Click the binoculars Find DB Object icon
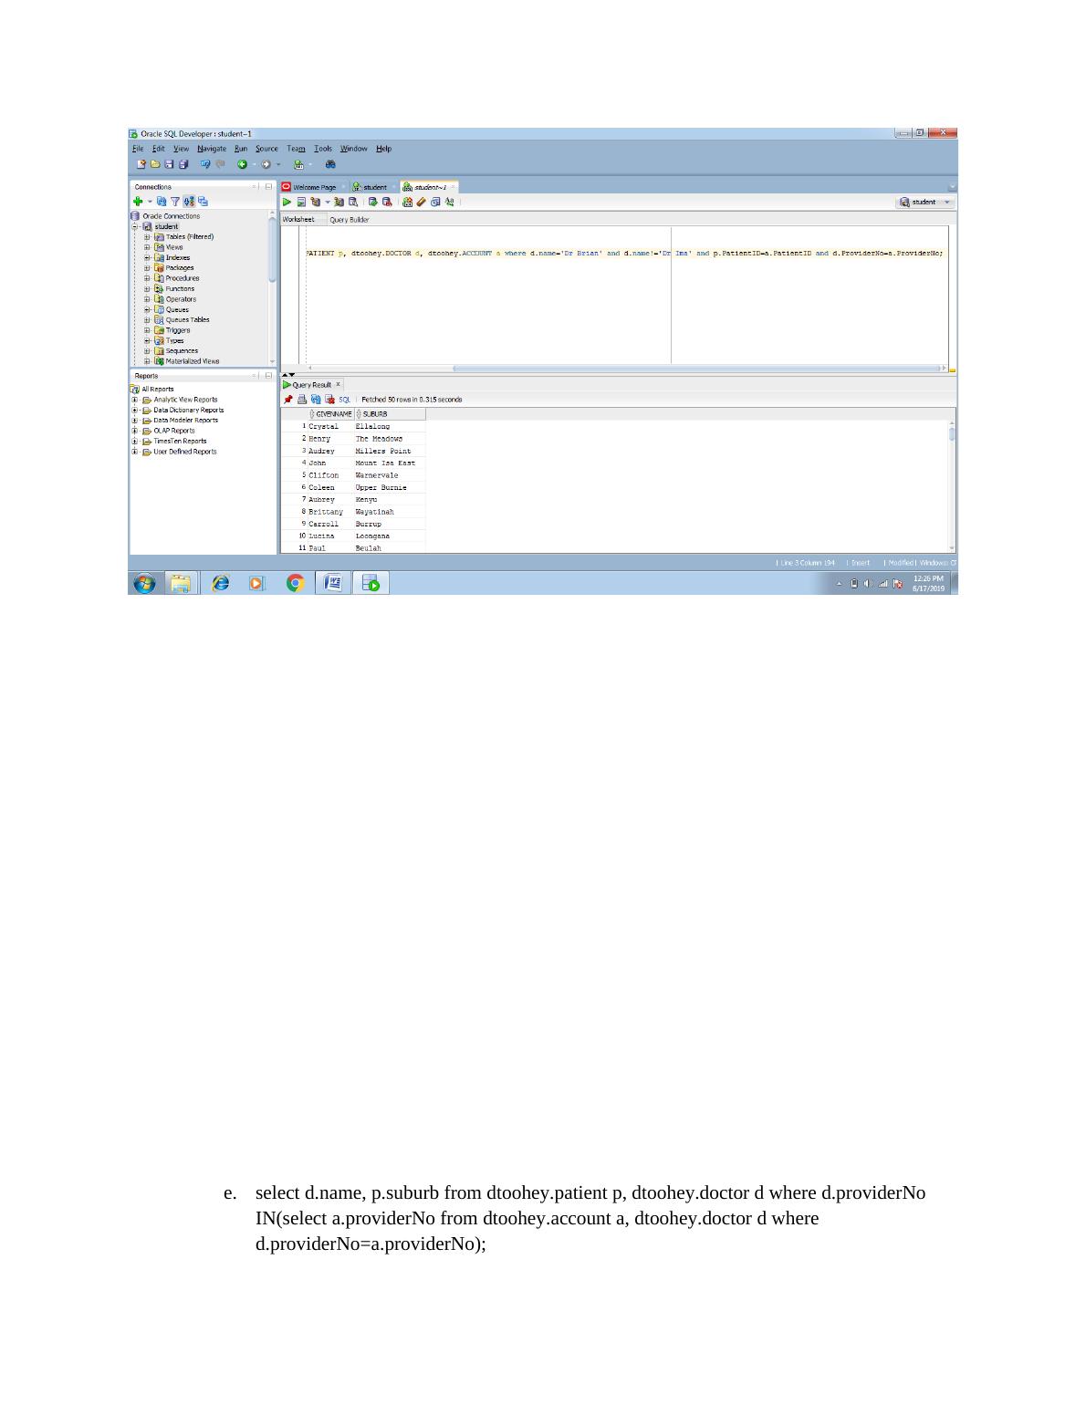The width and height of the screenshot is (1086, 1405). point(330,164)
